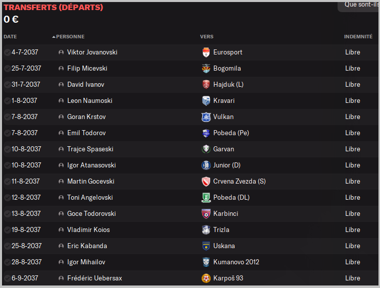Click the Crvena Zvezda (S) club badge
Screen dimensions: 380x288
pyautogui.click(x=206, y=182)
